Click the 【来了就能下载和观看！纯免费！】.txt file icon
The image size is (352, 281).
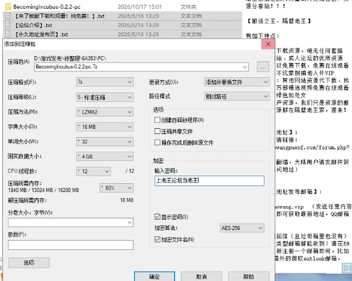(x=8, y=16)
